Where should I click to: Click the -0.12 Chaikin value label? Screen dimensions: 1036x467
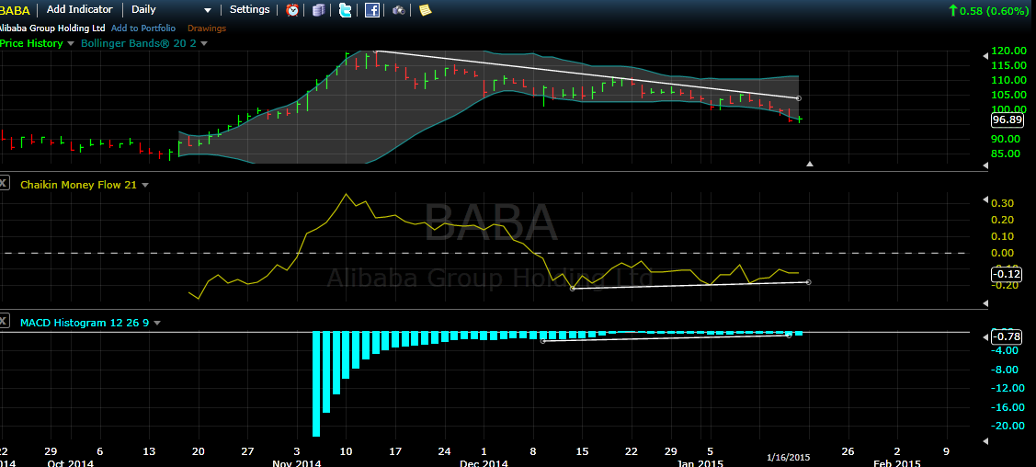pyautogui.click(x=1007, y=274)
